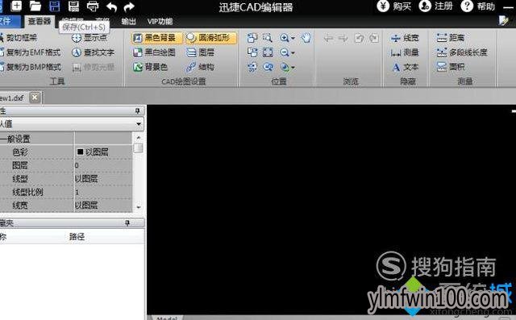
Task: Toggle the 圆滑弧形 option
Action: point(210,38)
